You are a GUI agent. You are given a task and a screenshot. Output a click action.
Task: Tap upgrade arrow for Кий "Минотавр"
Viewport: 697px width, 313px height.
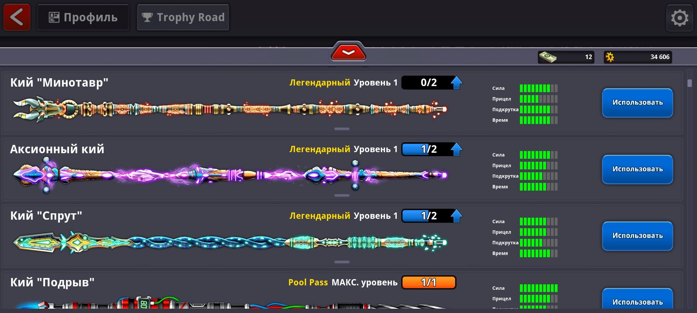click(x=457, y=83)
